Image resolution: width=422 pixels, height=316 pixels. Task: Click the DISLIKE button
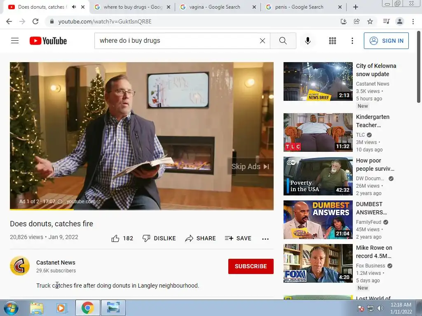(x=159, y=238)
